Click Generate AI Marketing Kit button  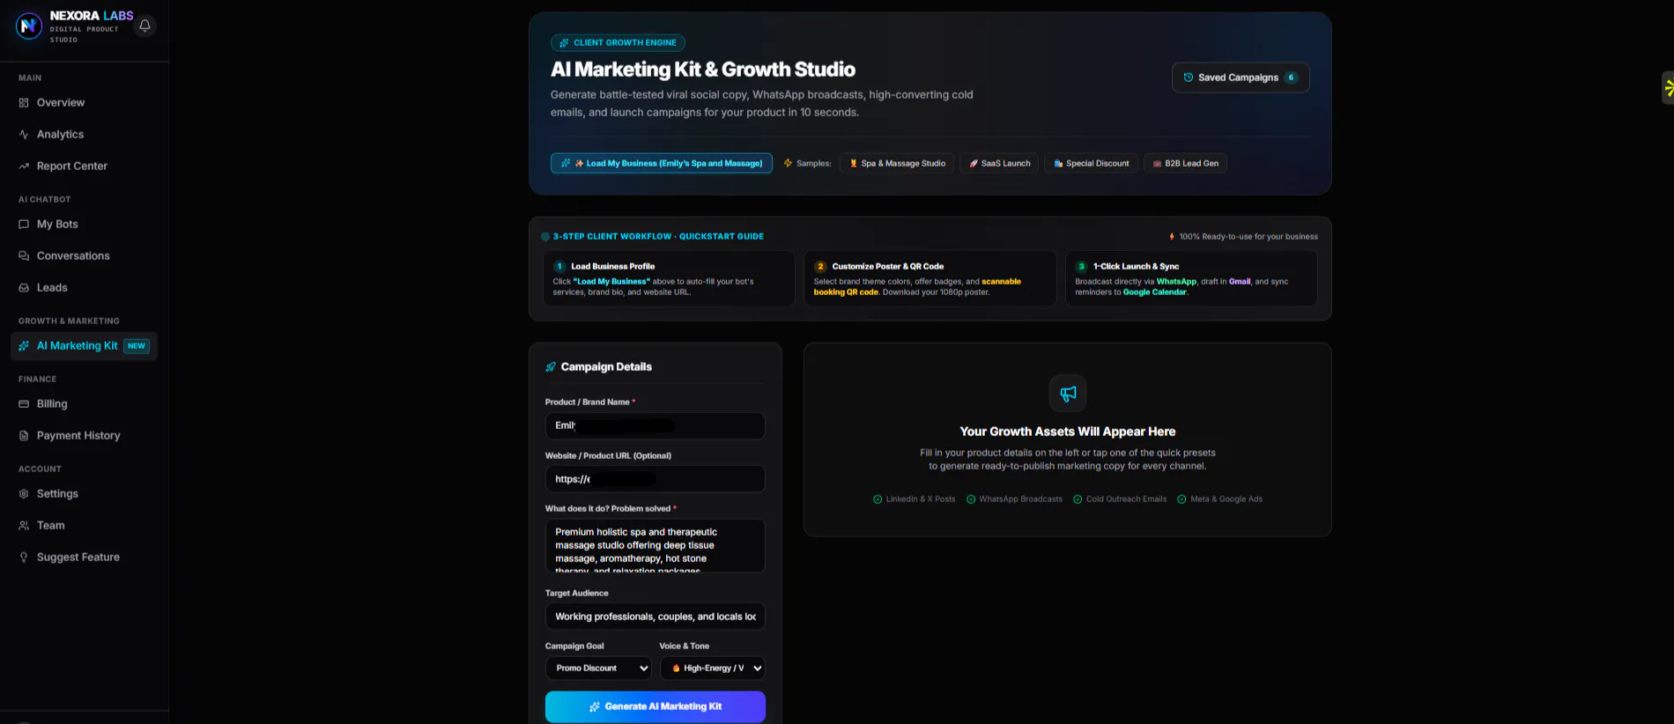click(x=656, y=706)
